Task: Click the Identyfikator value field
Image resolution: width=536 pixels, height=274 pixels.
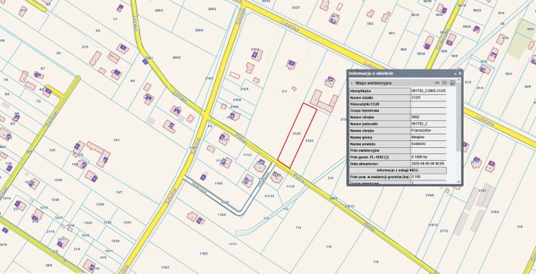Action: 429,91
